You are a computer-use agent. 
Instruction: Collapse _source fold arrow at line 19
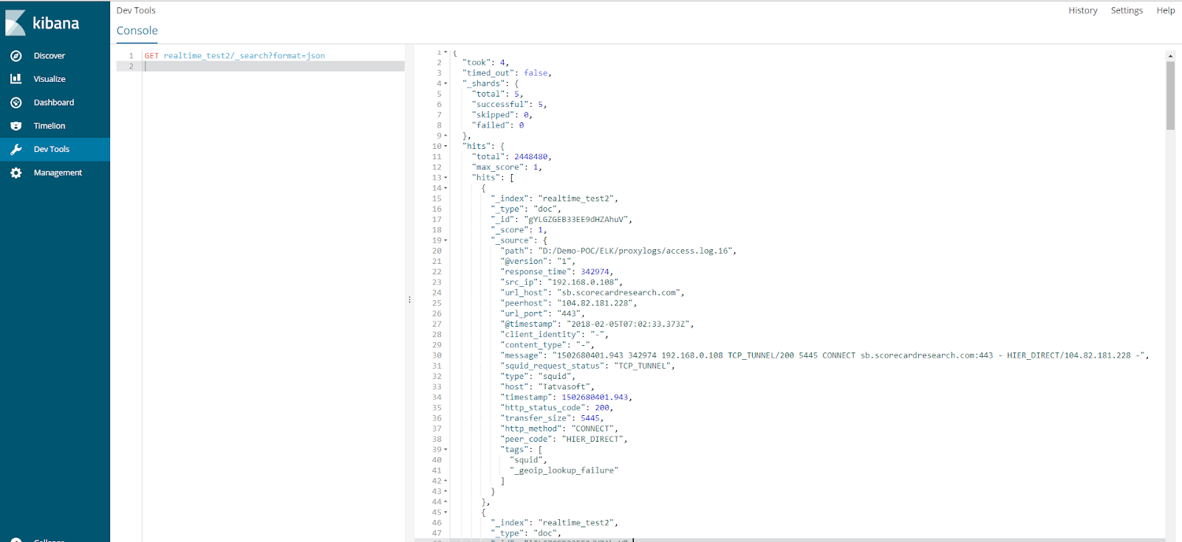[445, 240]
